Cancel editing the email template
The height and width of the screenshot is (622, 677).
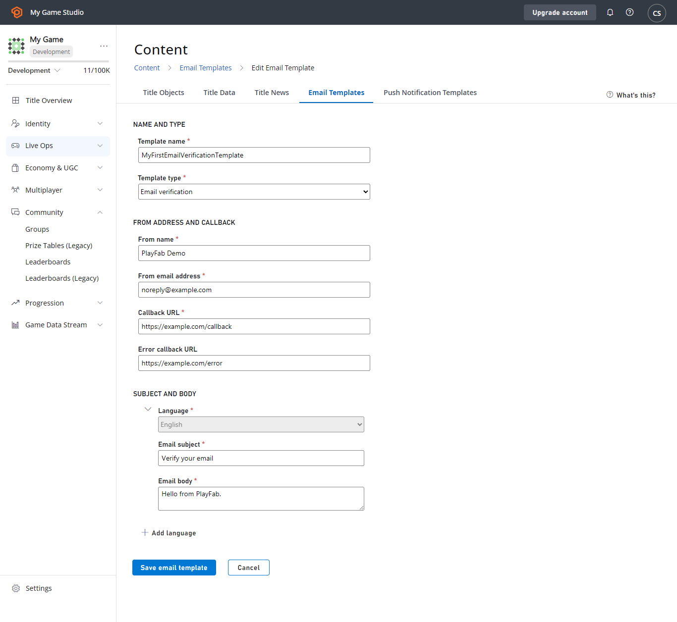pyautogui.click(x=249, y=568)
